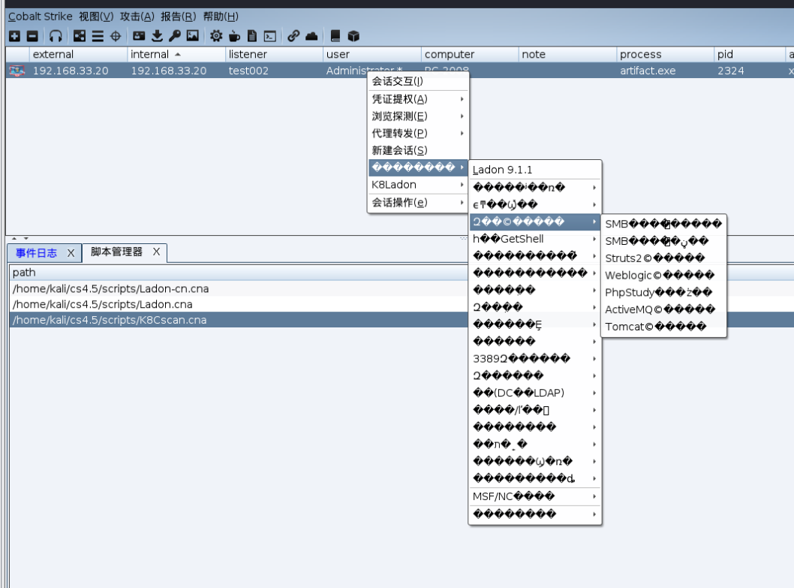Sort by pid column header
This screenshot has height=588, width=794.
tap(750, 54)
